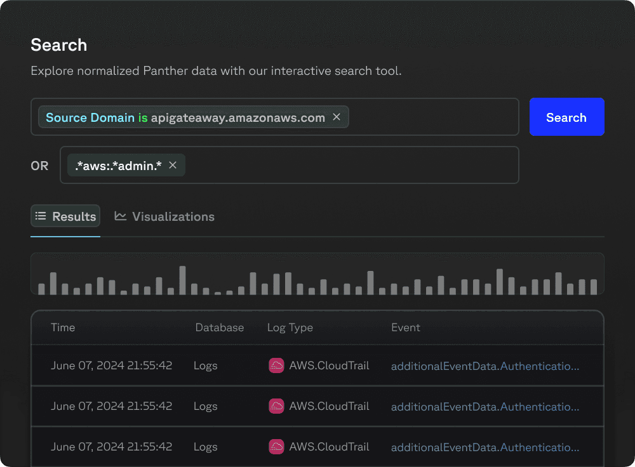Click the blue Search button
The height and width of the screenshot is (467, 635).
(566, 117)
